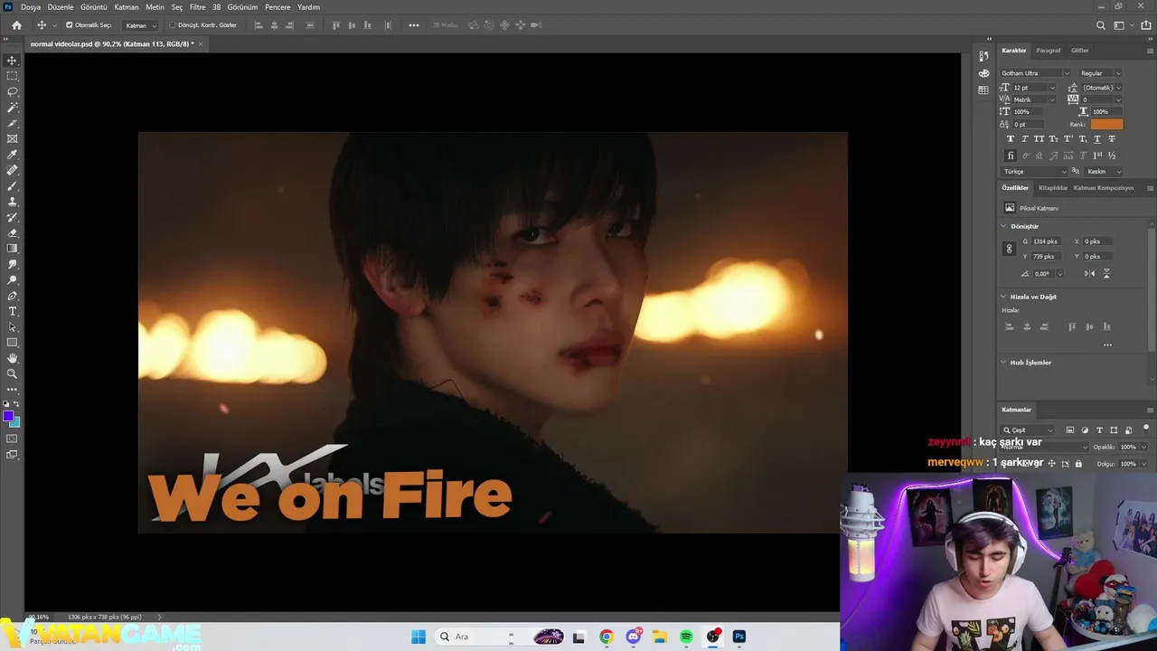The image size is (1157, 651).
Task: Select the Eraser tool
Action: click(x=12, y=232)
